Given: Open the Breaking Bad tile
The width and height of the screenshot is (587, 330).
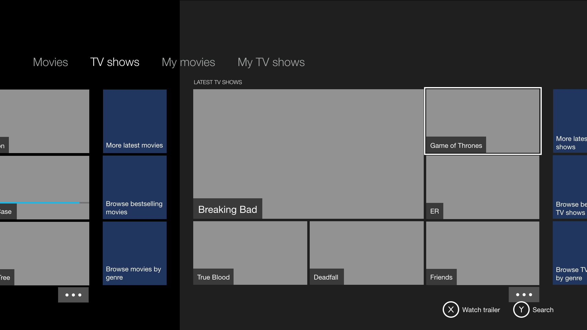Looking at the screenshot, I should pos(308,154).
